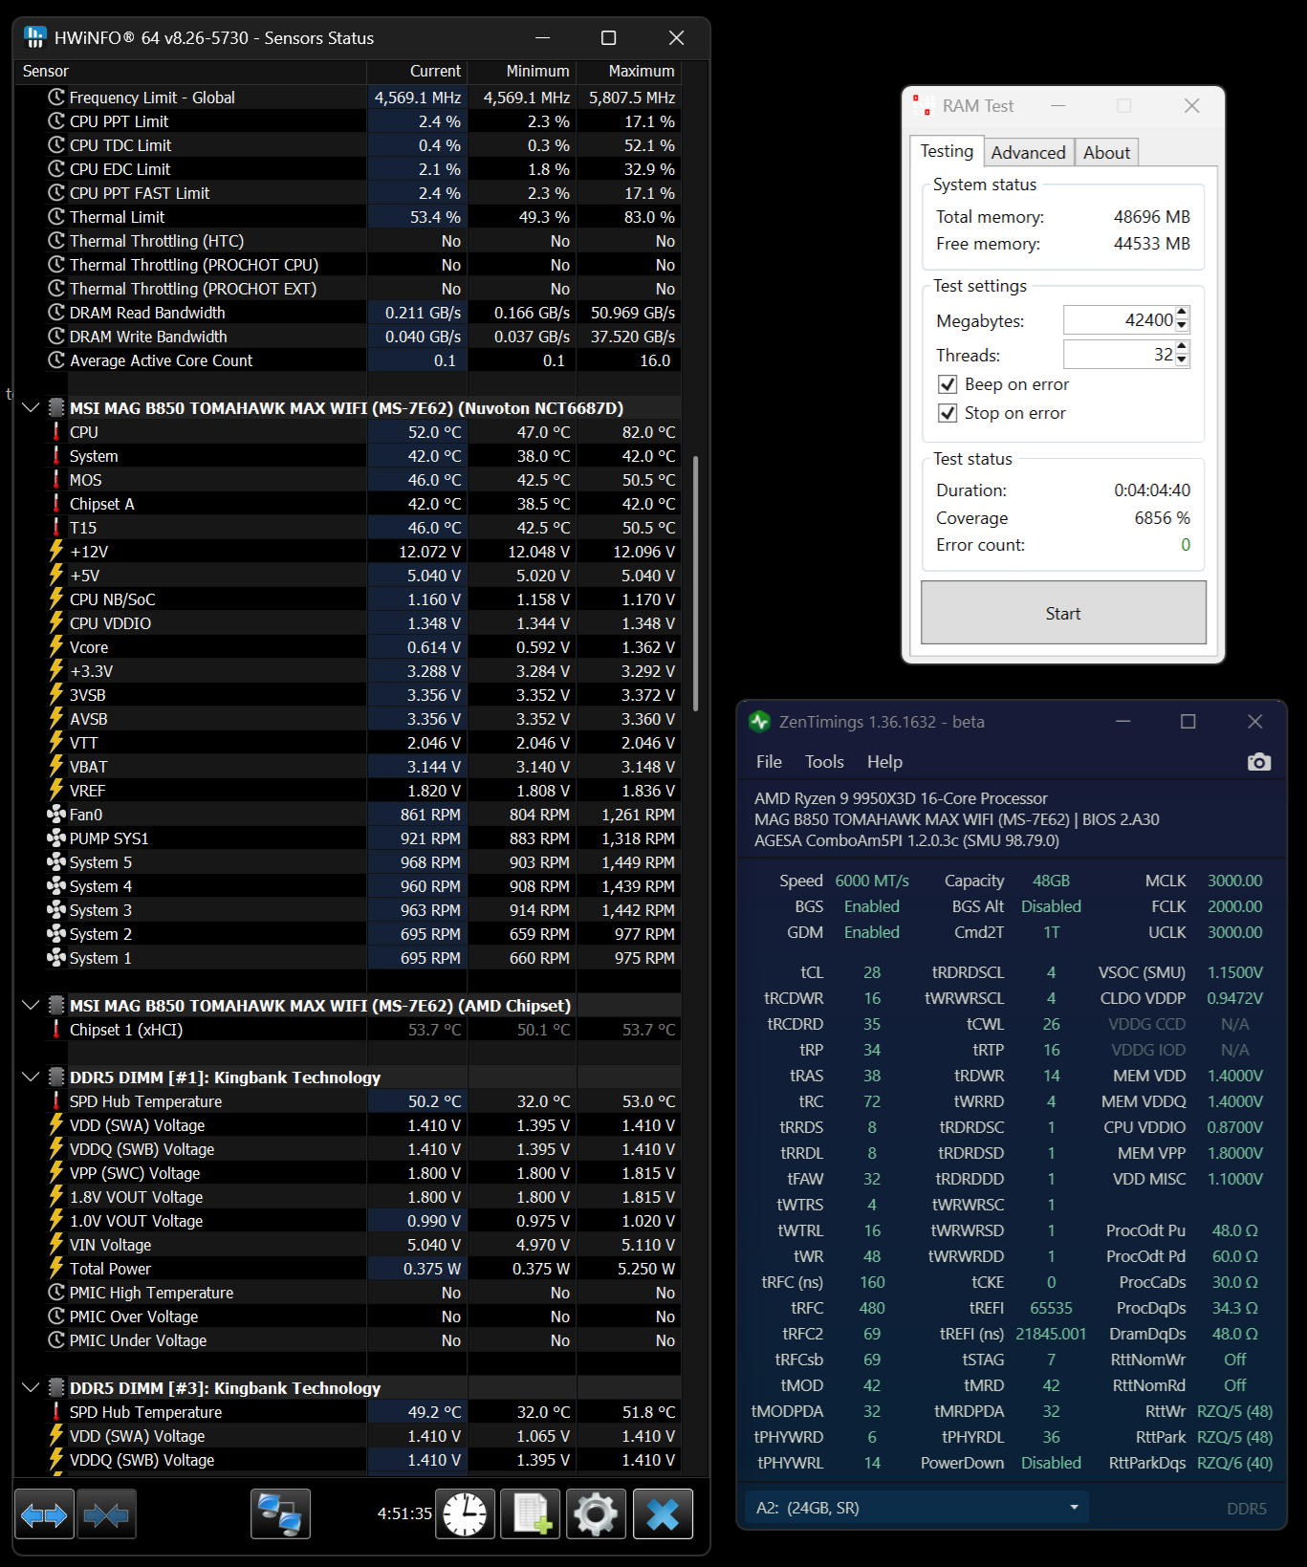
Task: Click the fan icon beside PUMP SYS1
Action: click(x=56, y=838)
